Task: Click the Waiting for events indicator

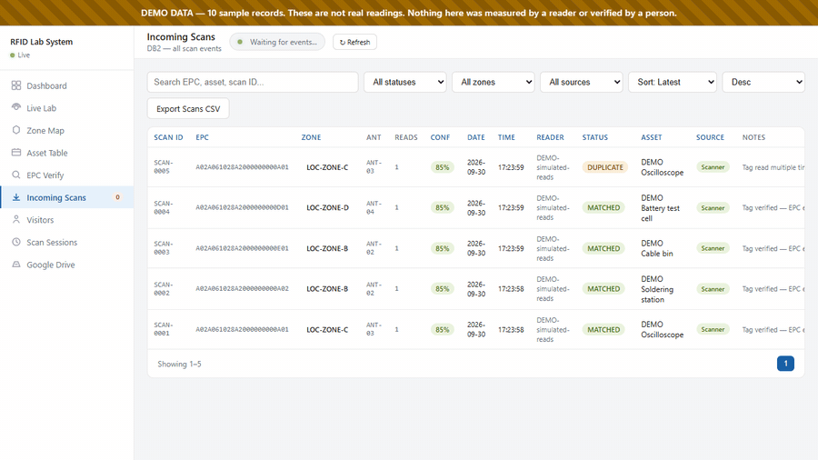Action: coord(277,42)
